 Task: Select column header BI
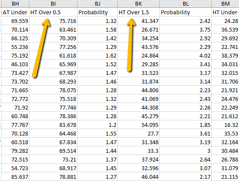click(x=53, y=3)
